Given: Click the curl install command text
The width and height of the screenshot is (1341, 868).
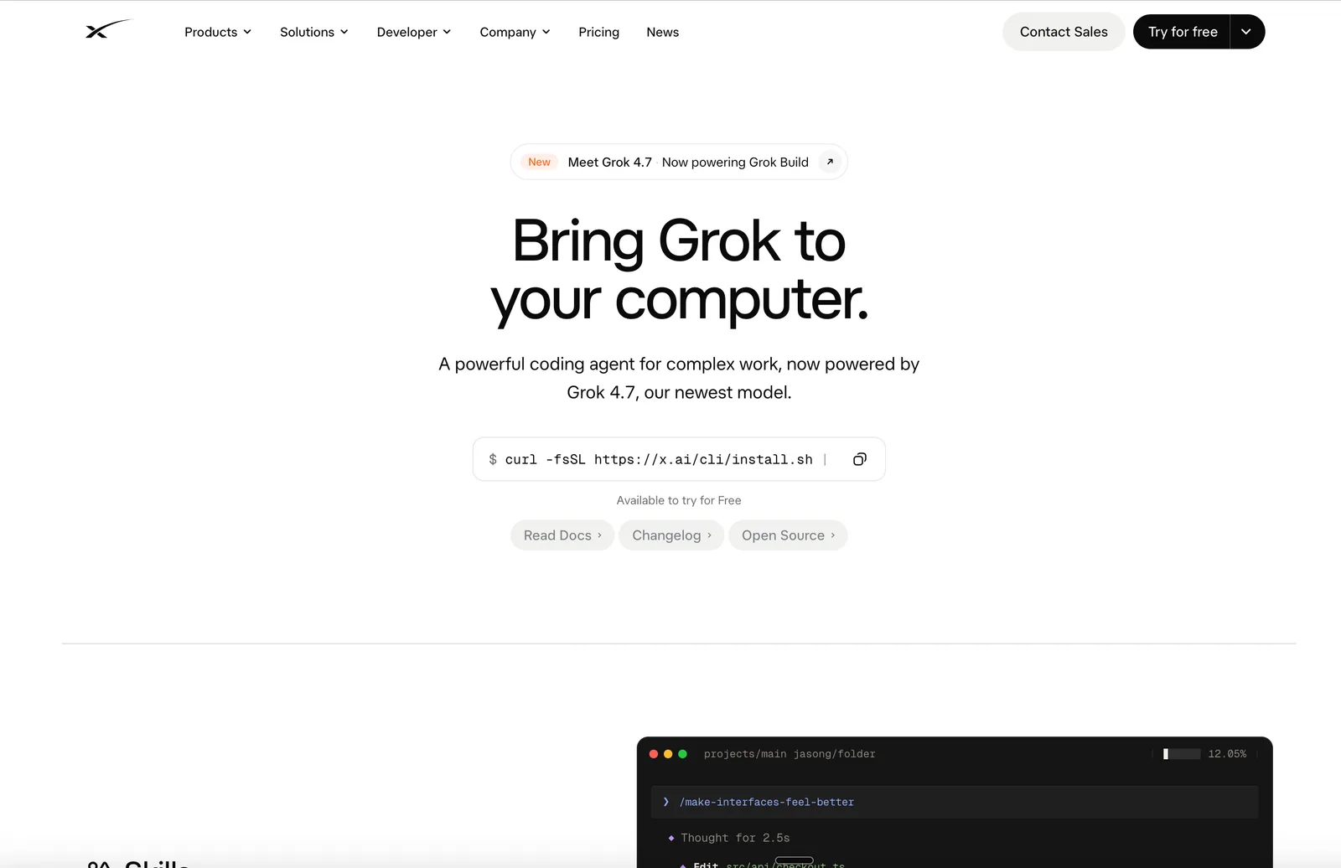Looking at the screenshot, I should (x=659, y=459).
